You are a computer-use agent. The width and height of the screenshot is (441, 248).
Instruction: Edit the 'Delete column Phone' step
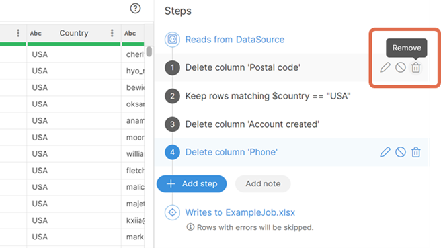click(385, 152)
